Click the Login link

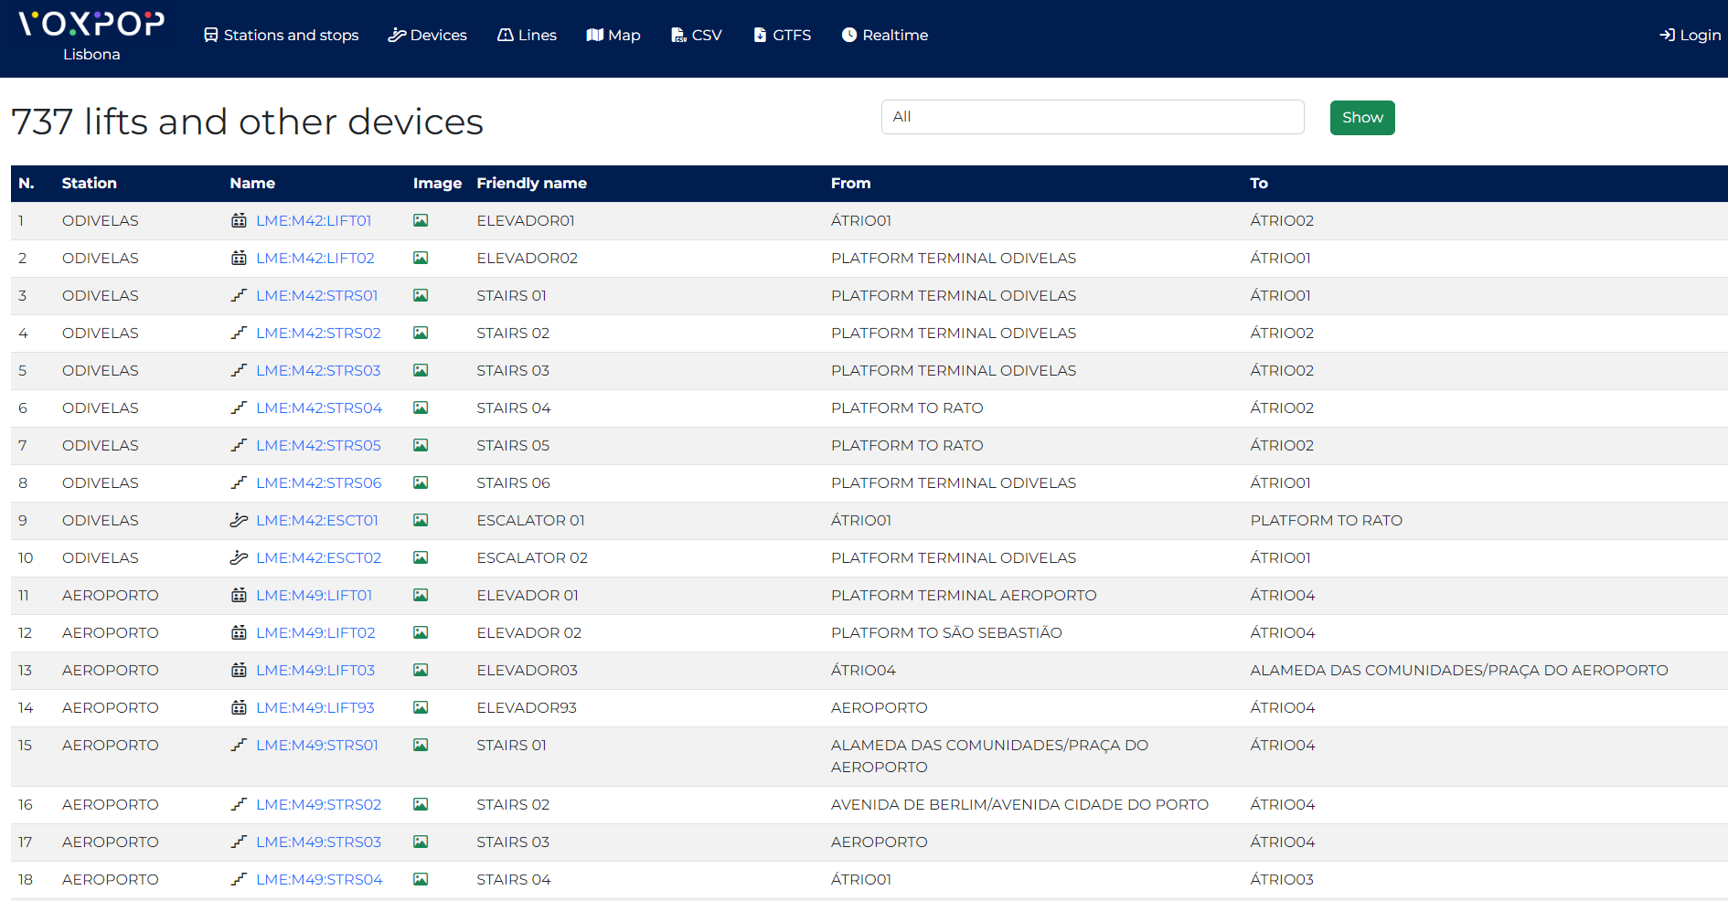tap(1690, 35)
